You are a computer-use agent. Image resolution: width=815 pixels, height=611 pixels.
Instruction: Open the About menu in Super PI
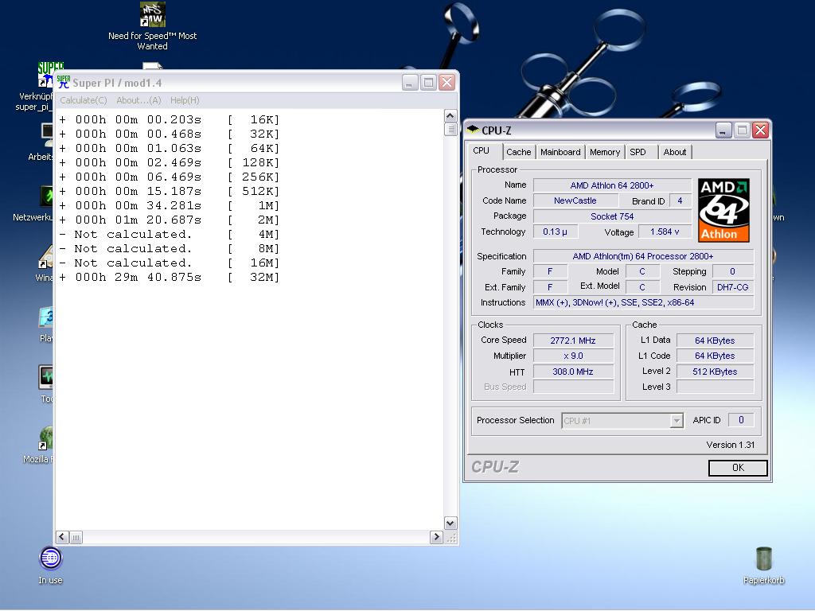click(138, 100)
